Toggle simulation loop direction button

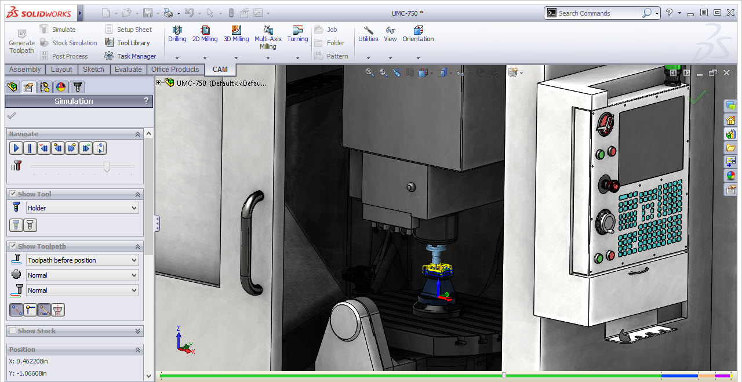pos(100,148)
